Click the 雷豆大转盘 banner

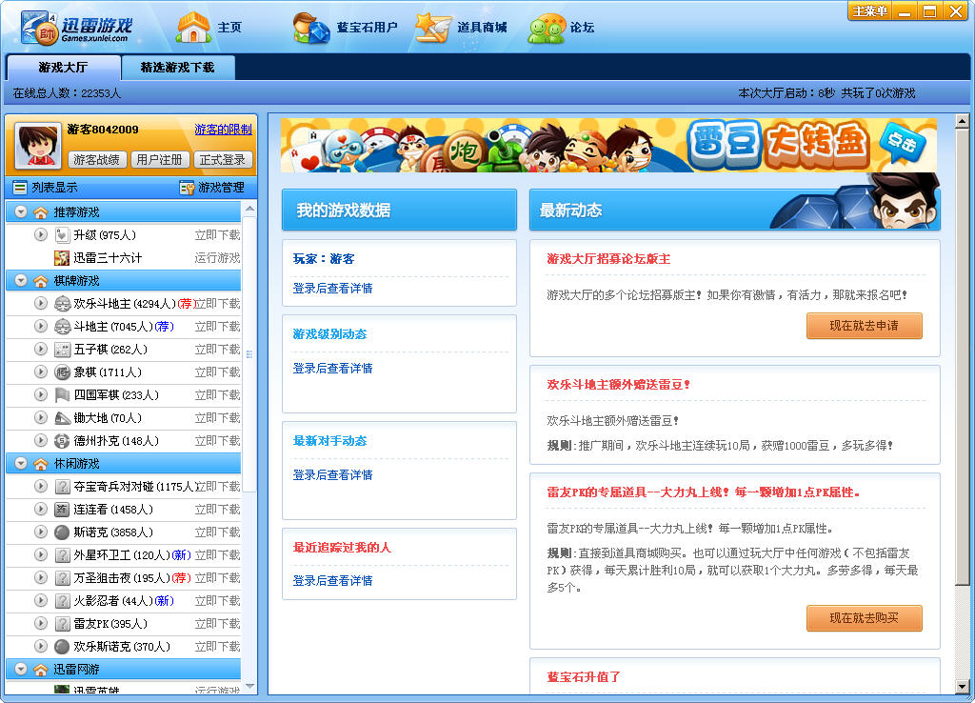pos(608,145)
